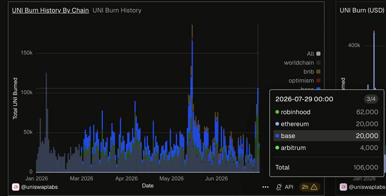
Task: Click the 3/4 page indicator in tooltip
Action: click(x=371, y=99)
